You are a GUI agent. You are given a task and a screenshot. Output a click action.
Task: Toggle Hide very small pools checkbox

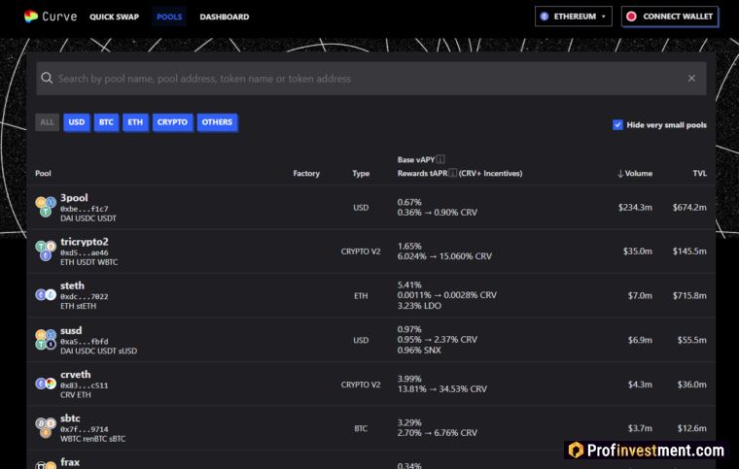click(617, 124)
